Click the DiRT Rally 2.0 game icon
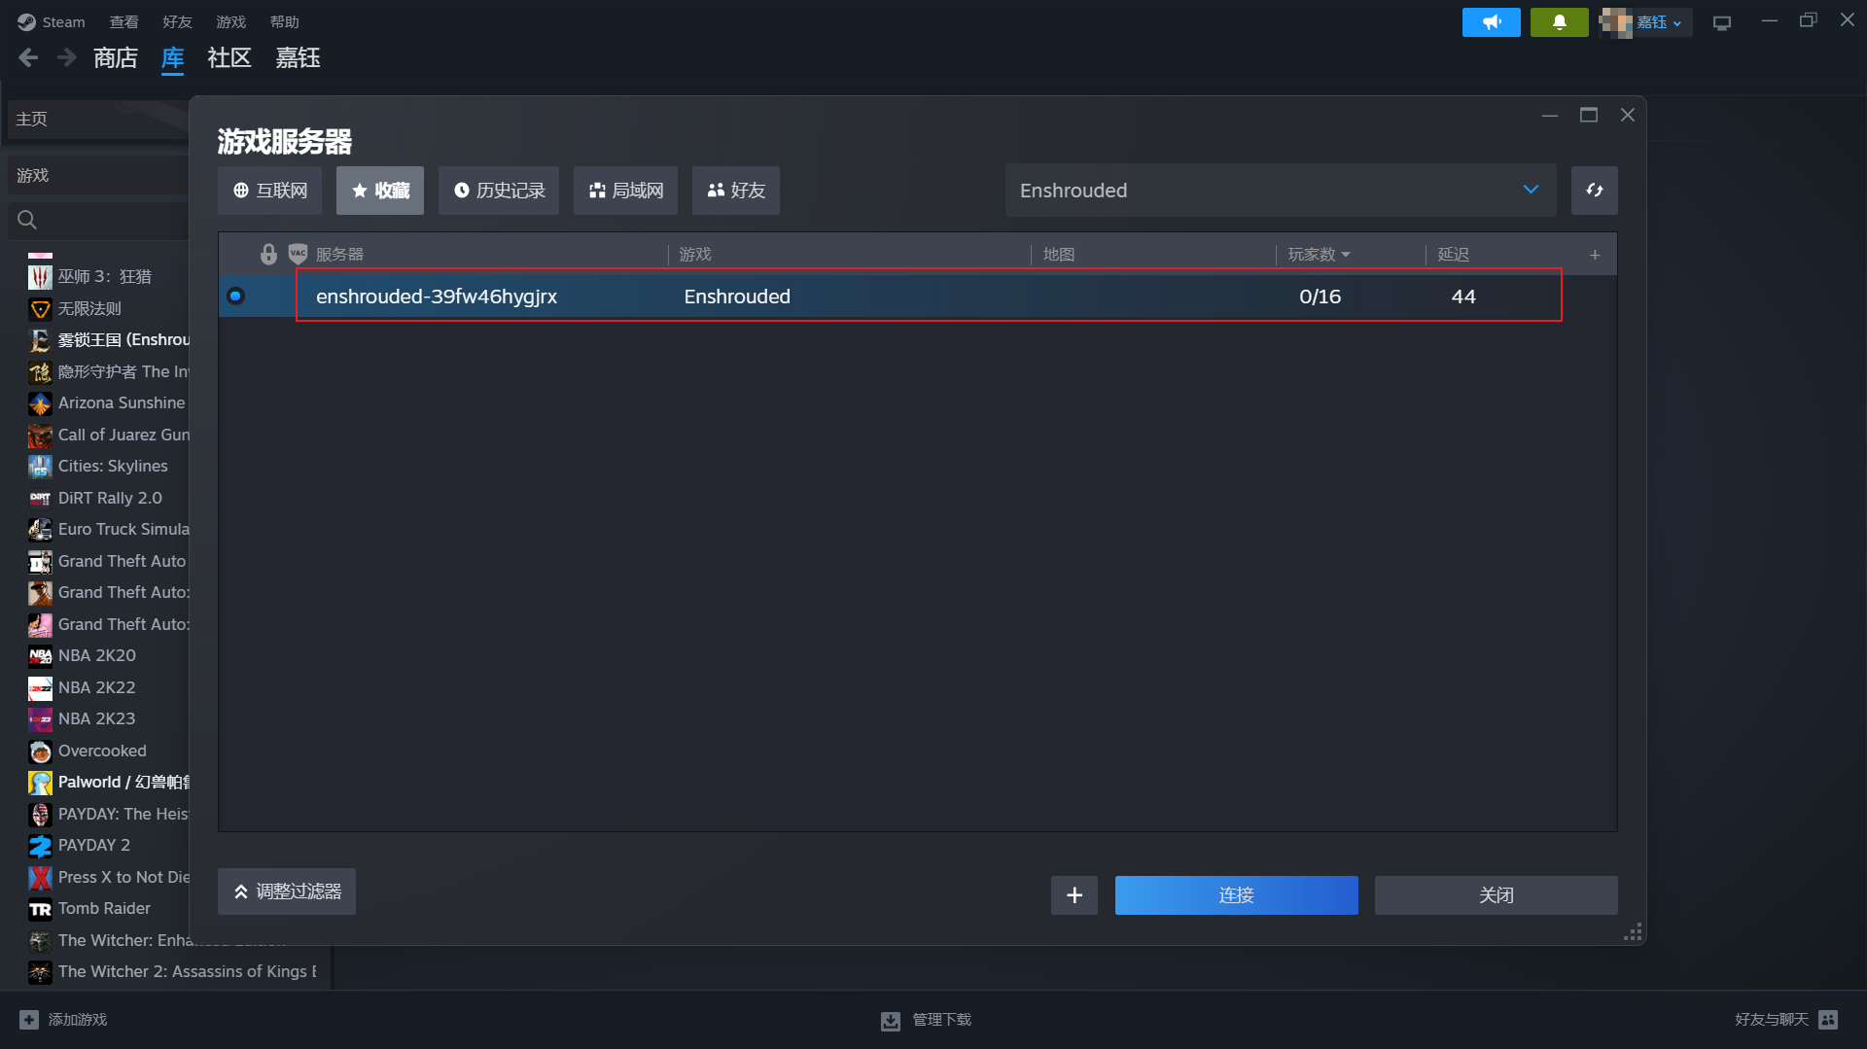 point(40,499)
